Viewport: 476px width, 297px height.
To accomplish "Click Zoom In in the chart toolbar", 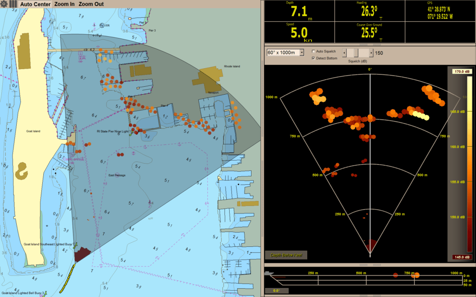I will pos(64,4).
